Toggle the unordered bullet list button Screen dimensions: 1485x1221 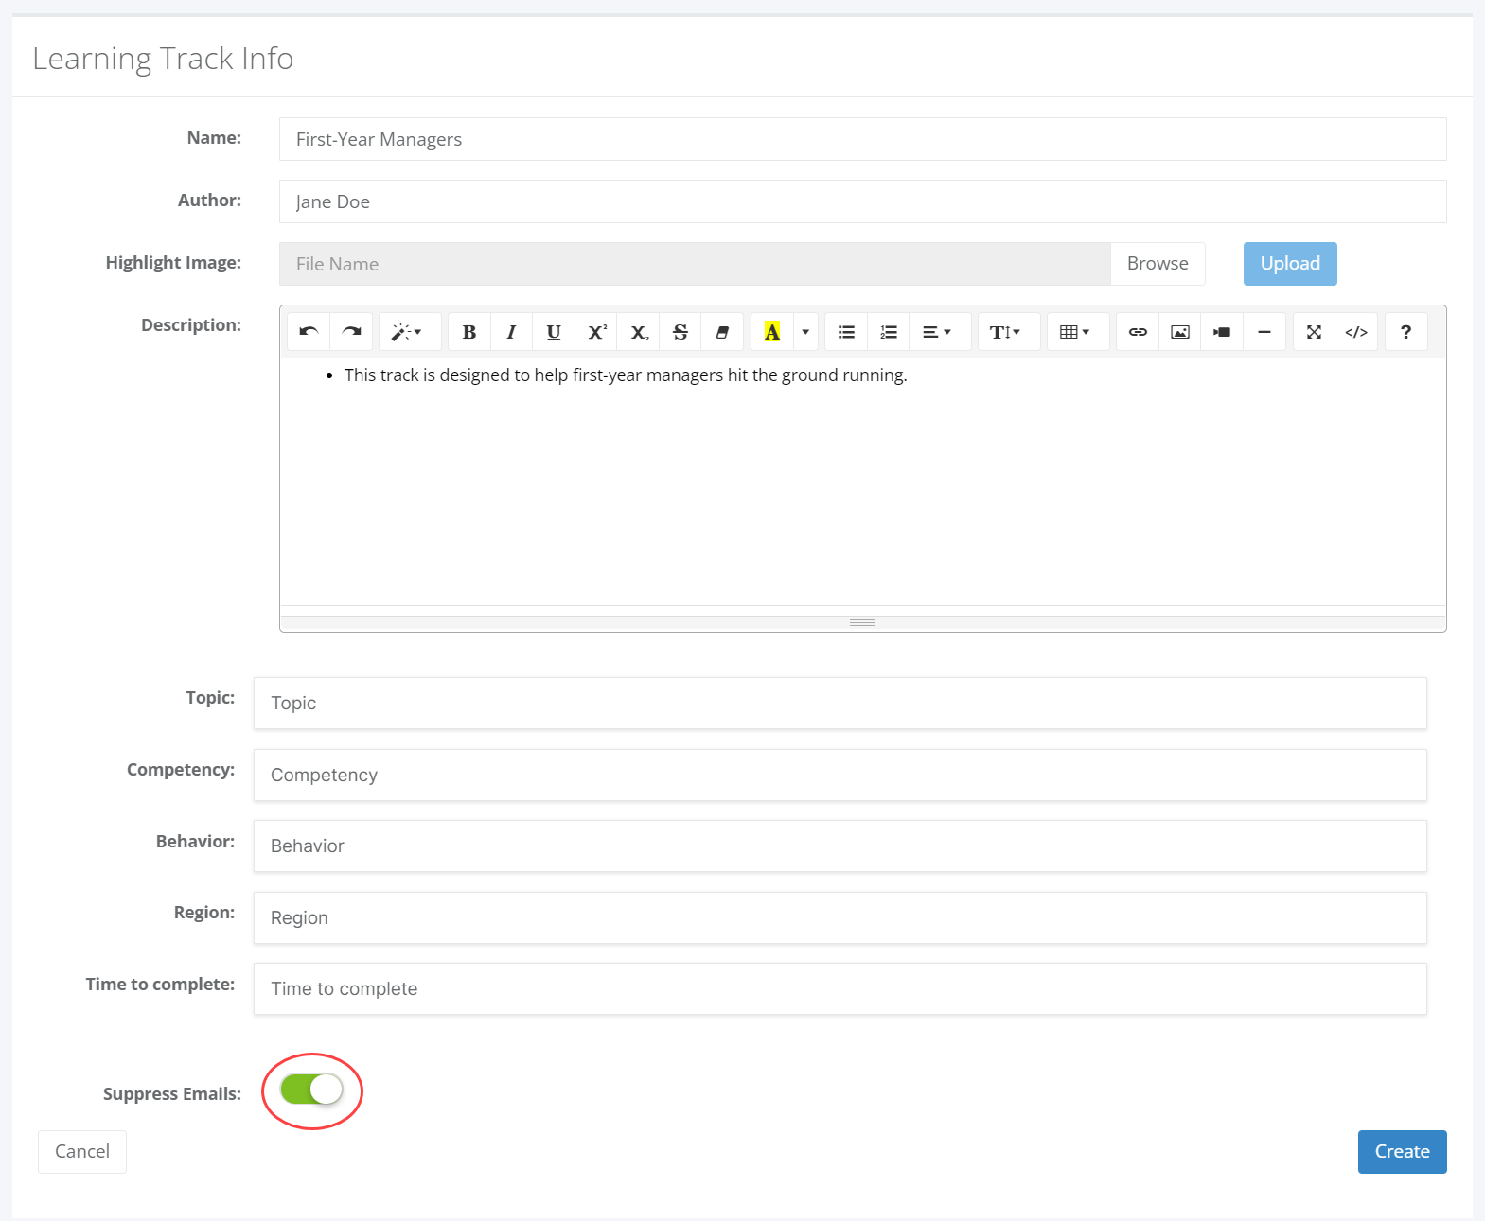click(847, 332)
